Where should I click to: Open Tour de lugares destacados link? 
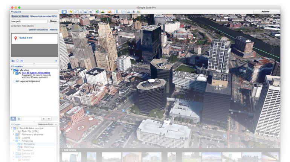pyautogui.click(x=36, y=73)
